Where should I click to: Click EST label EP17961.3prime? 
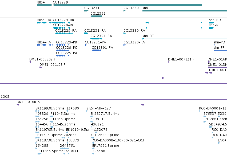point(106,146)
